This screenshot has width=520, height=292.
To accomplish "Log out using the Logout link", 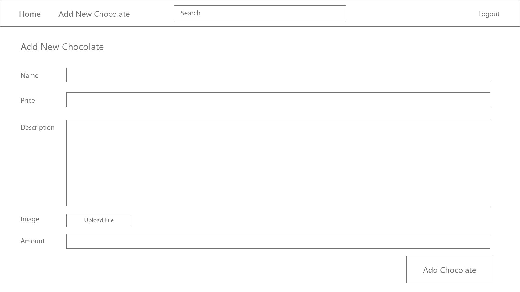I will pos(489,14).
